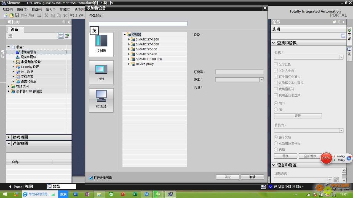The image size is (353, 198).
Task: Expand the SIMATIC S7-400 folder
Action: coord(129,54)
